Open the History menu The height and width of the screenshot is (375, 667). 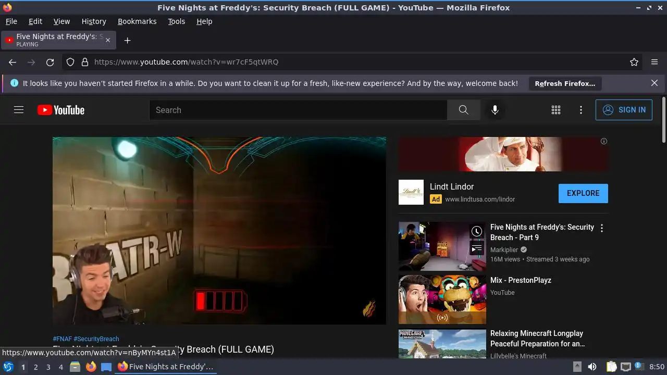94,21
